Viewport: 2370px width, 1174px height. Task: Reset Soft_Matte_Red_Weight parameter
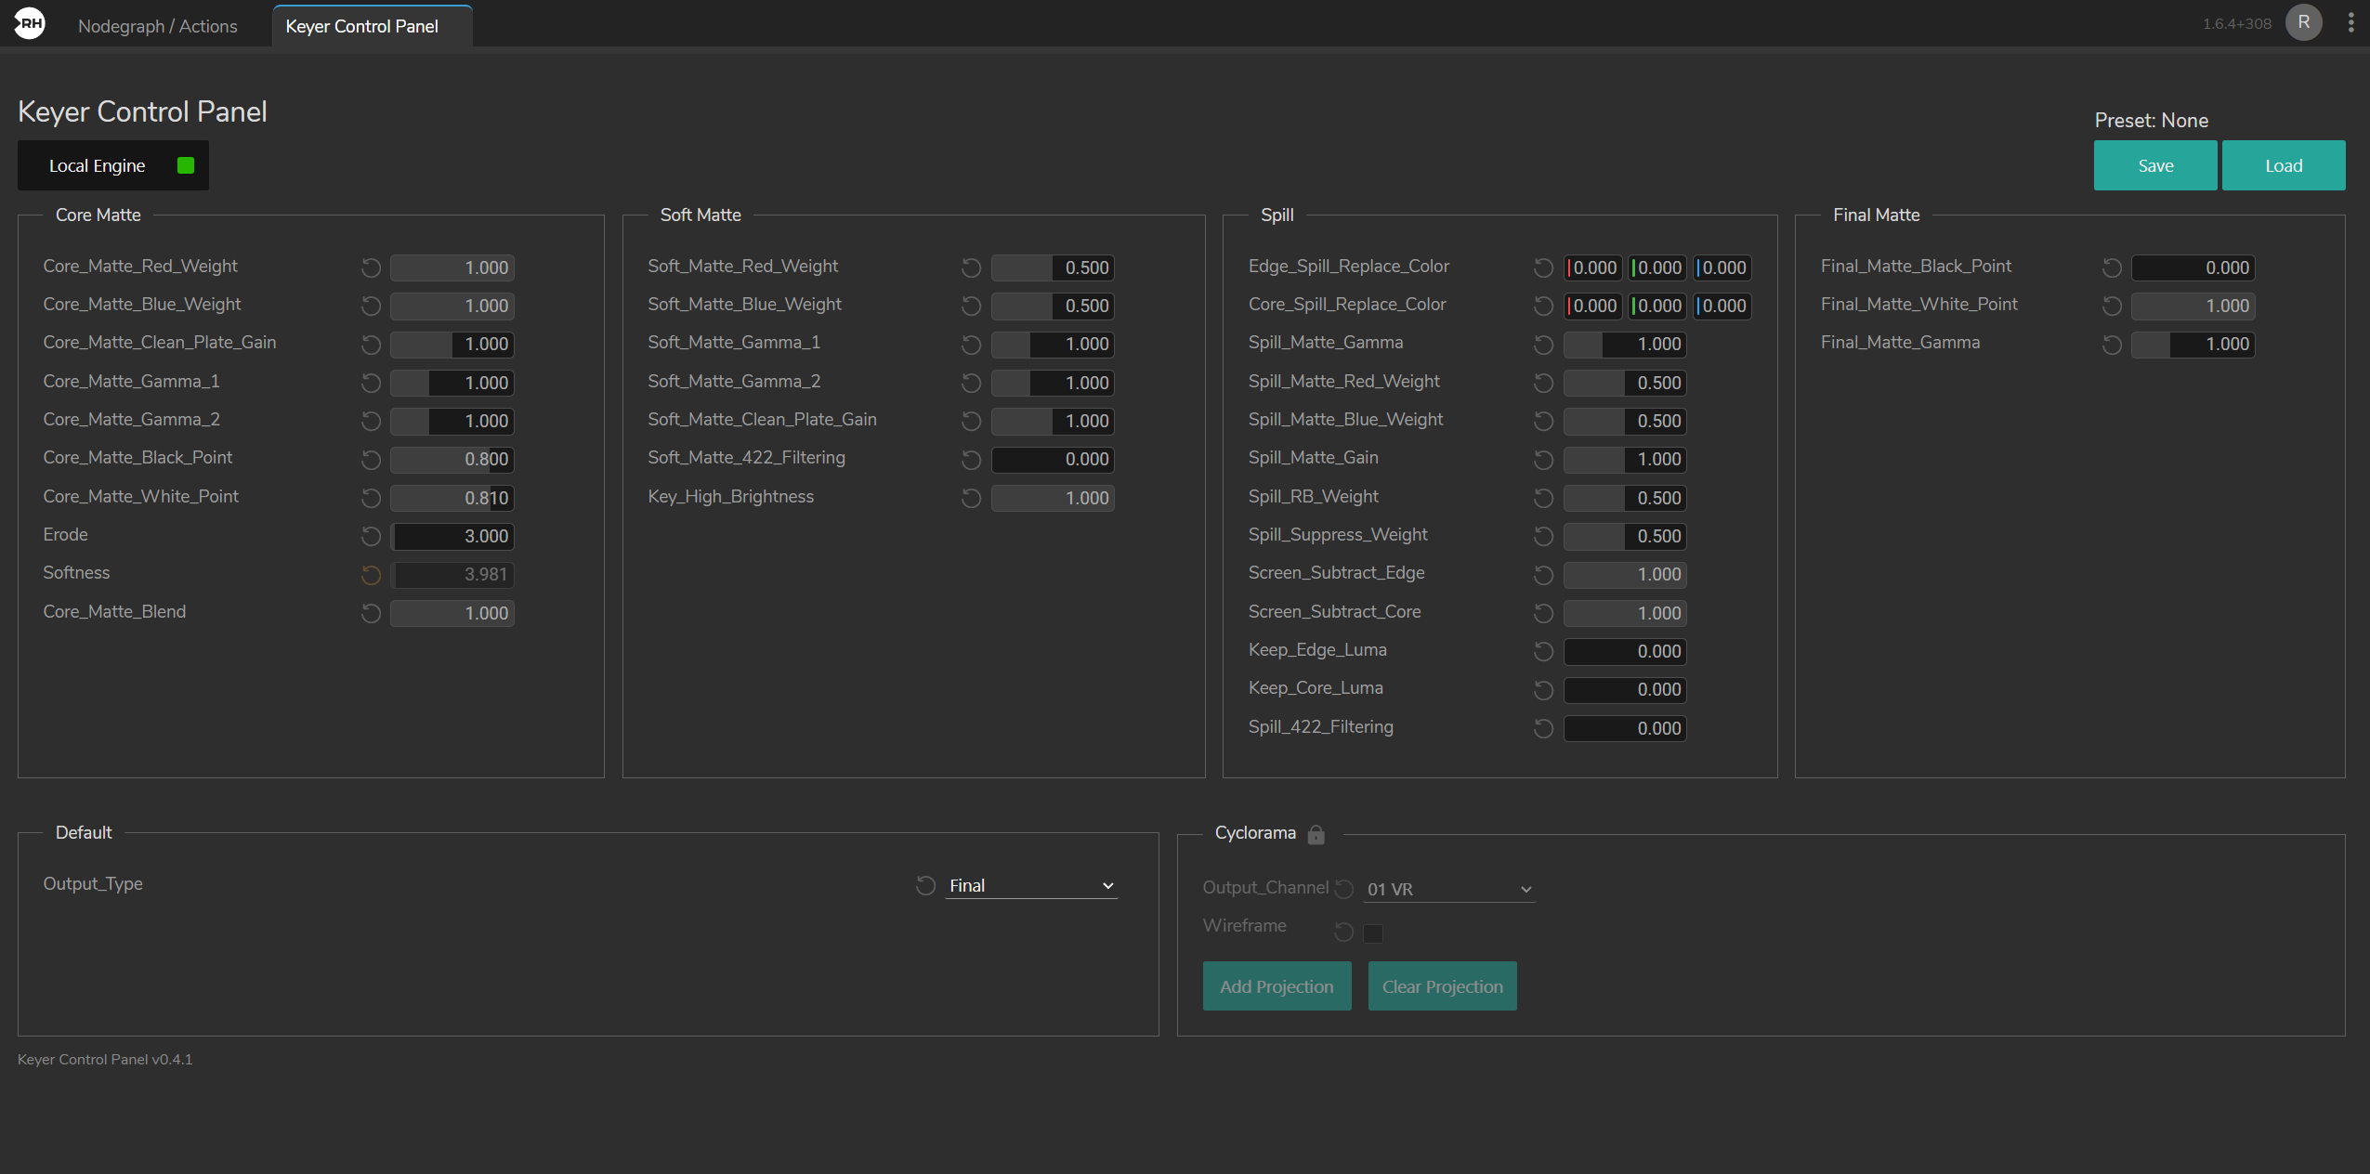click(x=971, y=267)
